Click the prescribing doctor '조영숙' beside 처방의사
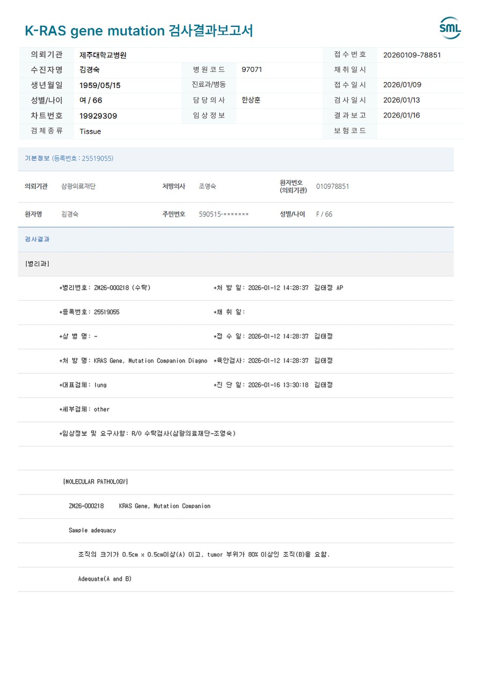483x682 pixels. (x=207, y=187)
